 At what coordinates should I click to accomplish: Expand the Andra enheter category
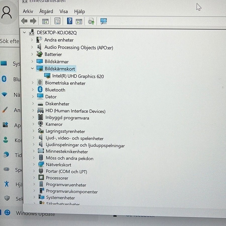click(32, 40)
